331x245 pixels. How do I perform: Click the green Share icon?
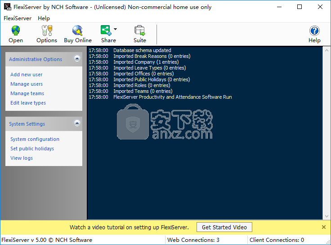(106, 31)
